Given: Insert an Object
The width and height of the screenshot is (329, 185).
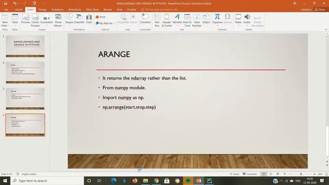Looking at the screenshot, I should 206,18.
